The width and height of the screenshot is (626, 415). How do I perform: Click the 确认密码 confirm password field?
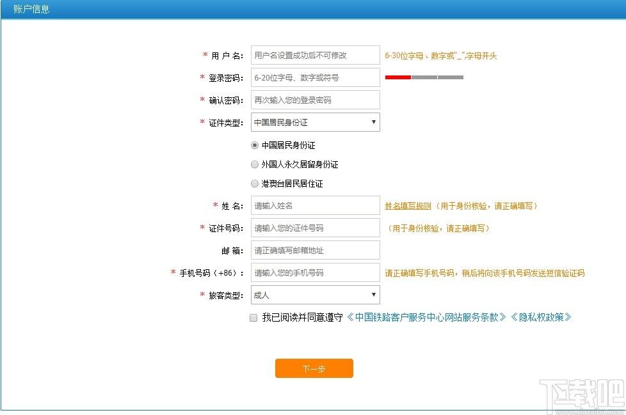315,100
